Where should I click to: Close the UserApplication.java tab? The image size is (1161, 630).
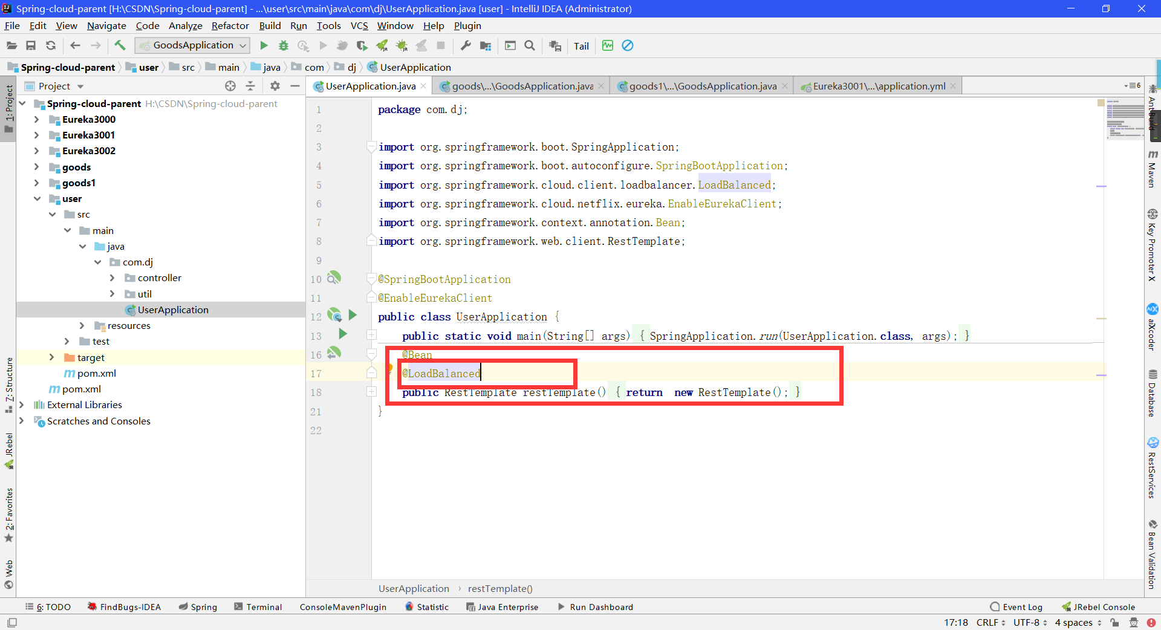(x=423, y=86)
